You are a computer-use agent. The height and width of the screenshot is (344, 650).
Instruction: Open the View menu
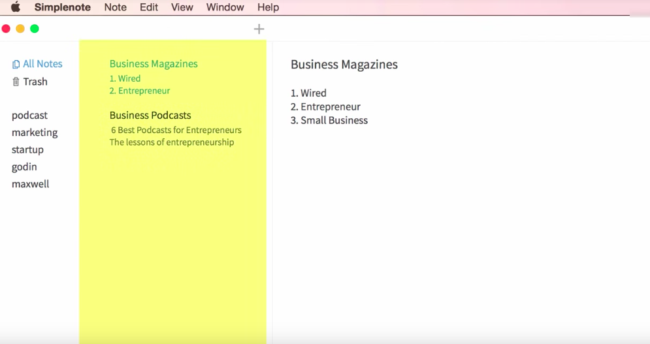[x=182, y=7]
